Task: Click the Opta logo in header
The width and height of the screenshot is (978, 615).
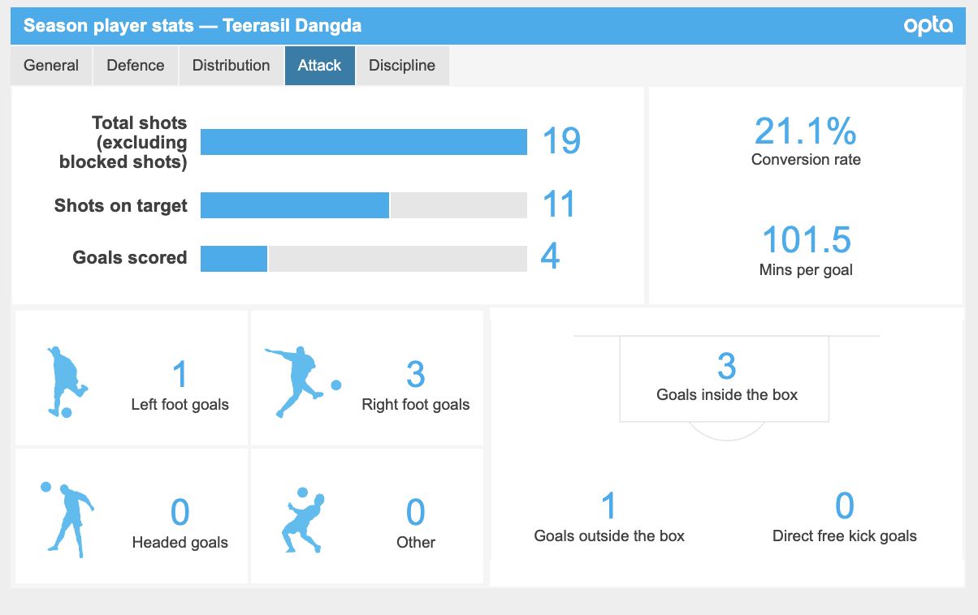Action: coord(928,25)
